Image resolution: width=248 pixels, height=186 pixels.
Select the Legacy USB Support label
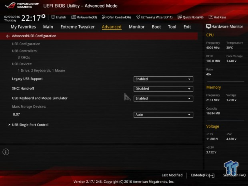pyautogui.click(x=27, y=79)
